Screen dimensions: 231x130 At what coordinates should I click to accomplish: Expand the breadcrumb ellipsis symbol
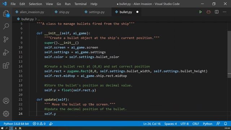pyautogui.click(x=39, y=19)
